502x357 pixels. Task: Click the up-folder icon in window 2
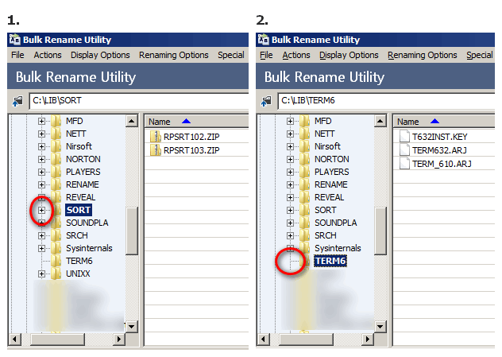pyautogui.click(x=266, y=101)
